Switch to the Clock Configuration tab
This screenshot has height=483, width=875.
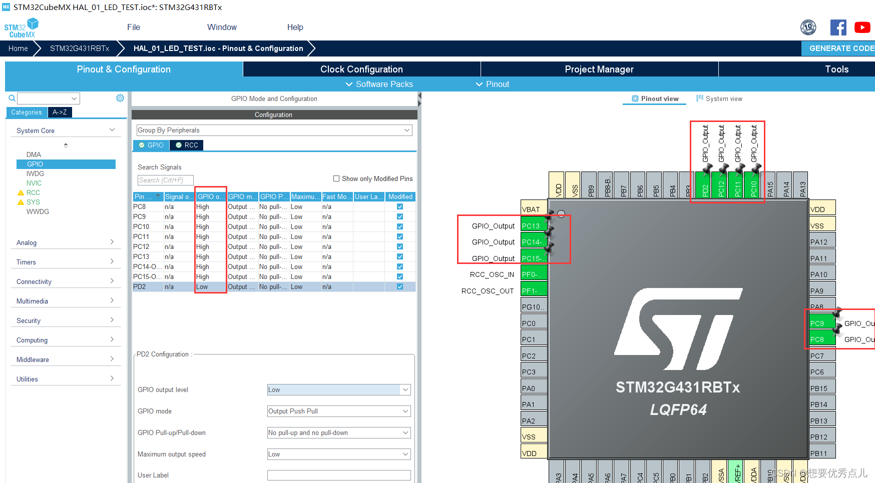click(361, 69)
